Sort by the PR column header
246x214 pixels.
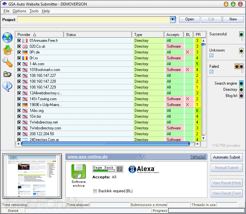pos(200,35)
